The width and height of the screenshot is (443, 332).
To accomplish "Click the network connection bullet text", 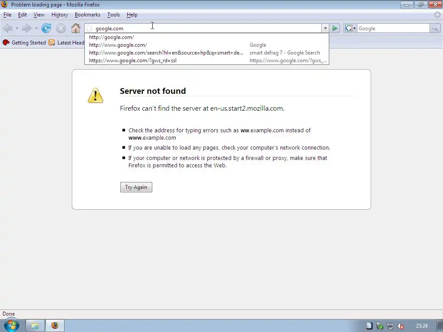I will tap(229, 148).
